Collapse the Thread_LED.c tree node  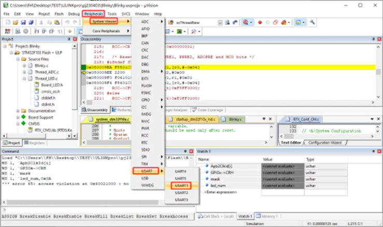coord(24,79)
